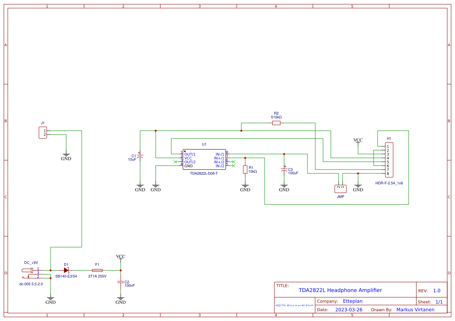Click the junction dot between F1 and C2
The width and height of the screenshot is (455, 321).
pos(121,270)
